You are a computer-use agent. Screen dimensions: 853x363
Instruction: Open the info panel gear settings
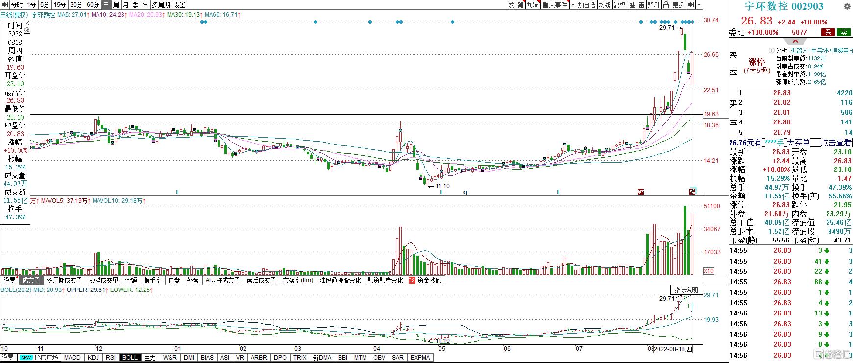26,30
